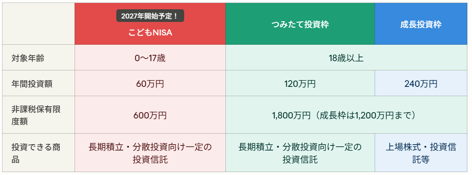Click the 上場株式・投資信託等 cell
Image resolution: width=472 pixels, height=175 pixels.
point(421,153)
